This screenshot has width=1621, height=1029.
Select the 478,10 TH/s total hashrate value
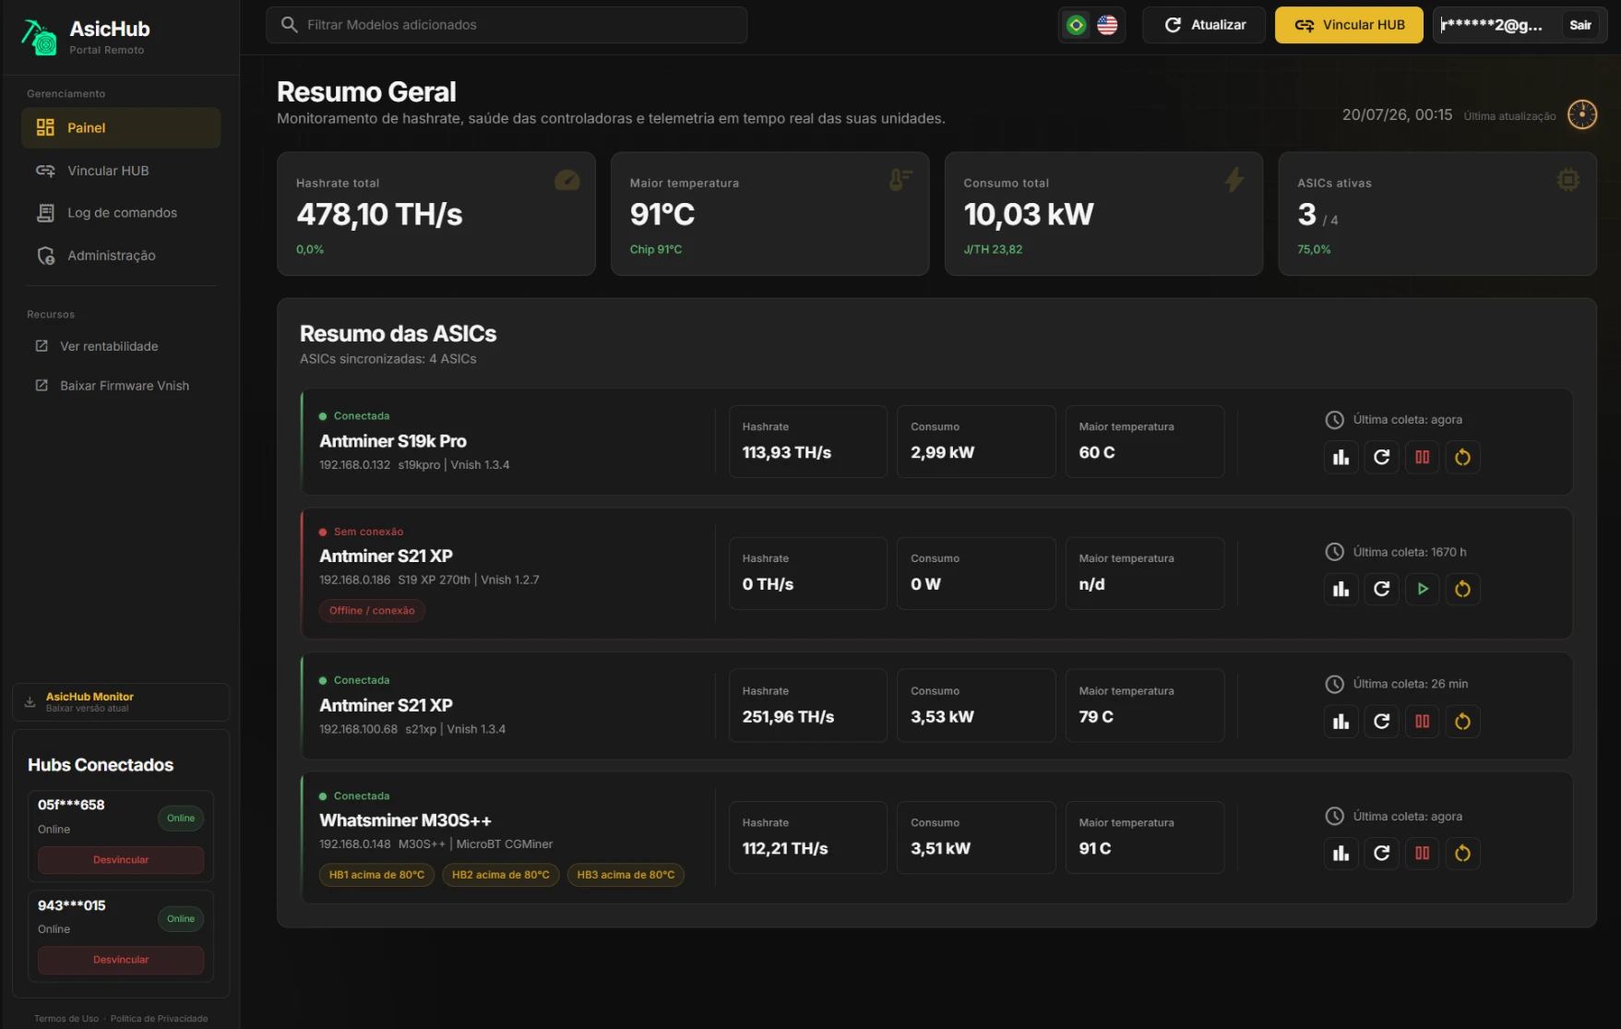379,215
